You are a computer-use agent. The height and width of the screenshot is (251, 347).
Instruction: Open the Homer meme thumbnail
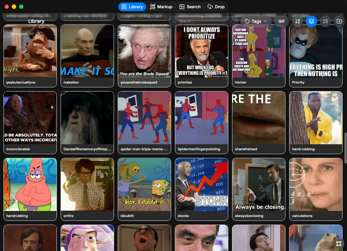coord(258,51)
